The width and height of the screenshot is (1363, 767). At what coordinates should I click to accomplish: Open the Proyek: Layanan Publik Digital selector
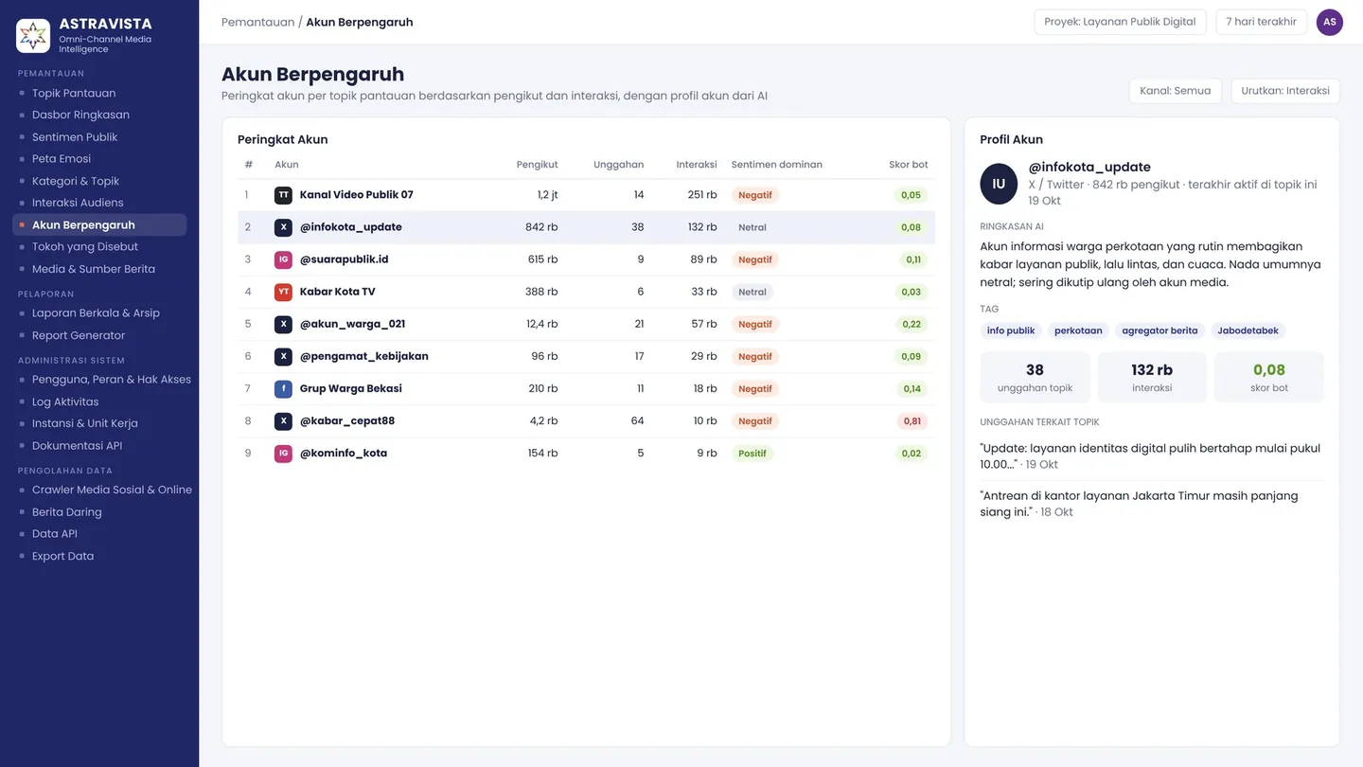[x=1120, y=22]
